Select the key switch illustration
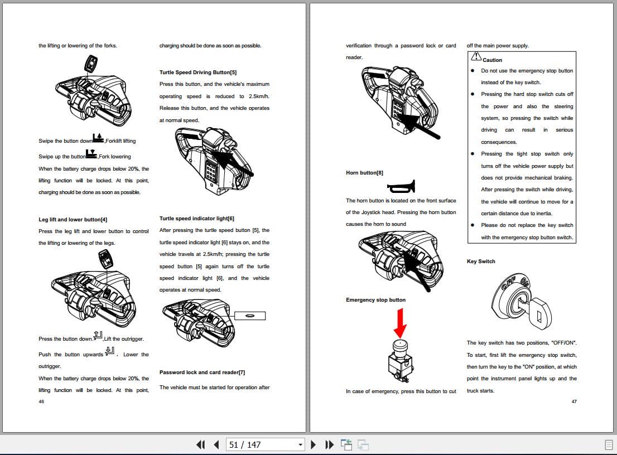Screen dimensions: 617x455 (x=522, y=301)
